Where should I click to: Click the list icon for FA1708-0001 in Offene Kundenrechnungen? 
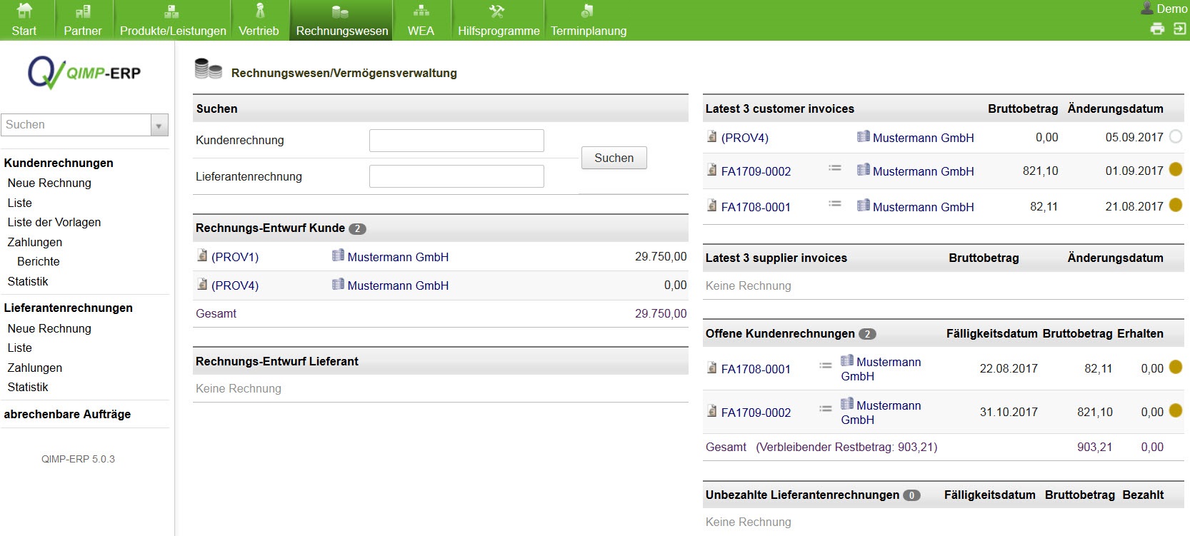point(825,365)
